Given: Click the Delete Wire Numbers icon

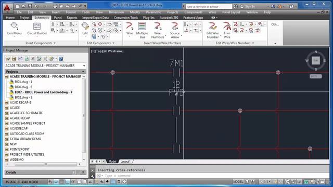Looking at the screenshot, I should [235, 24].
